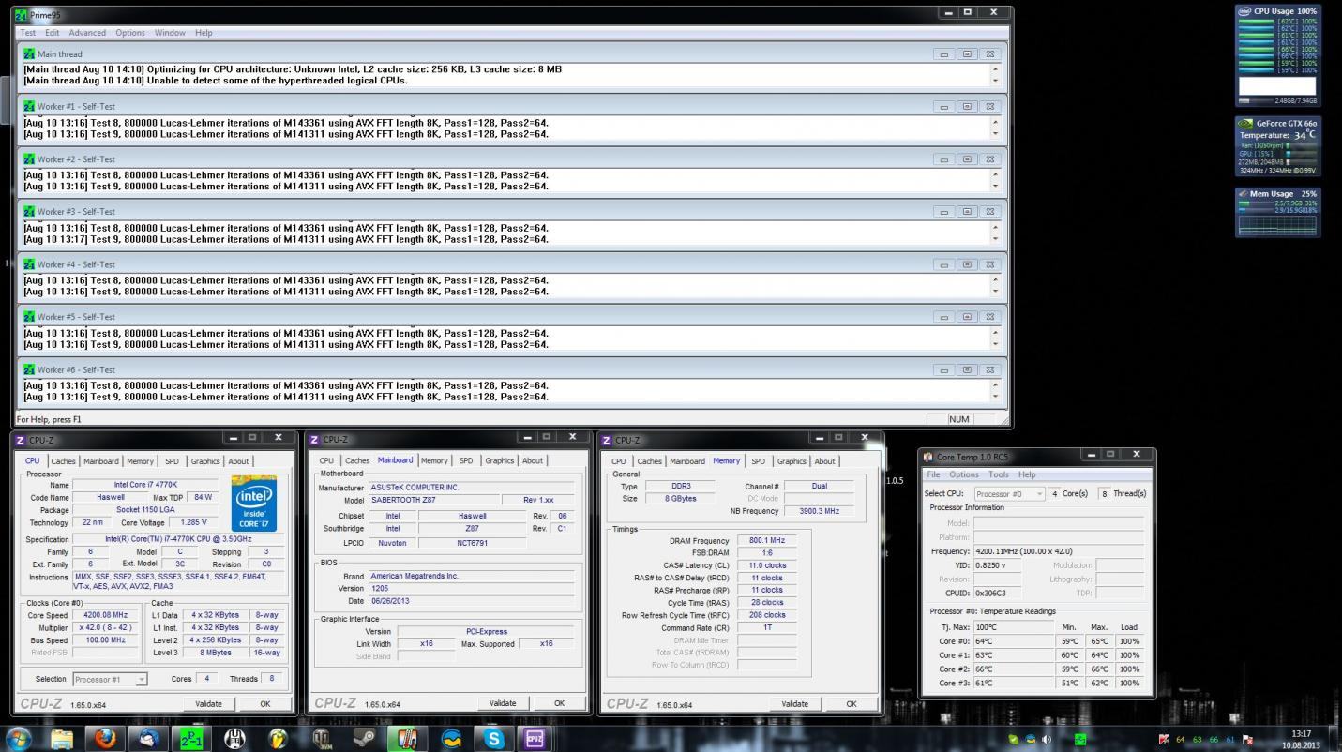Open About tab in CPU-Z motherboard window

[x=533, y=460]
